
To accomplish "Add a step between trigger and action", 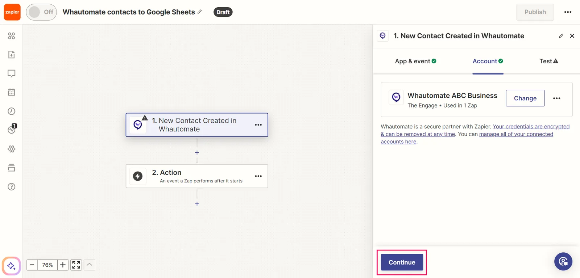I will pos(197,152).
